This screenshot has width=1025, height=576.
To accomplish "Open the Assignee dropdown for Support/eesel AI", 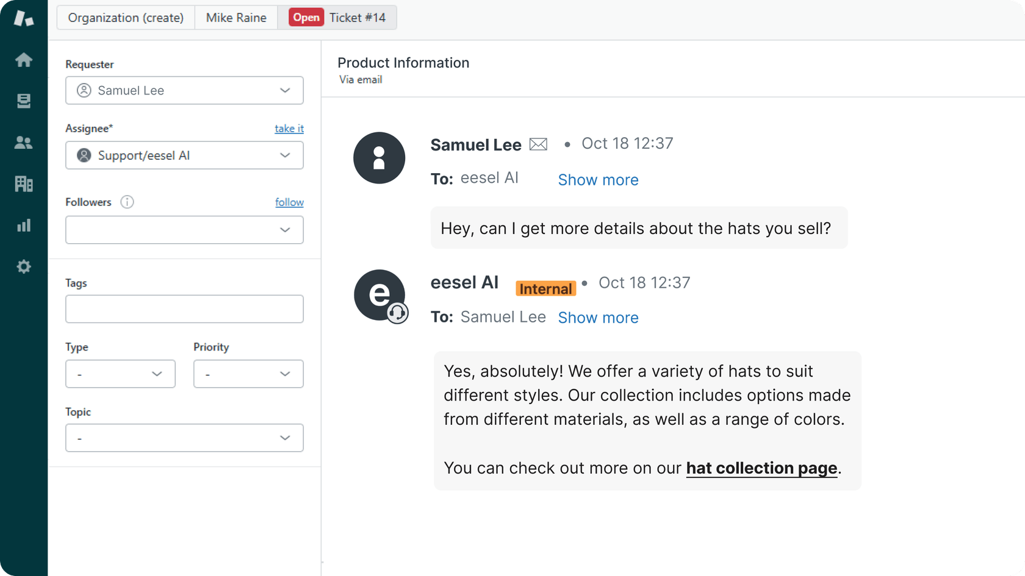I will 184,155.
